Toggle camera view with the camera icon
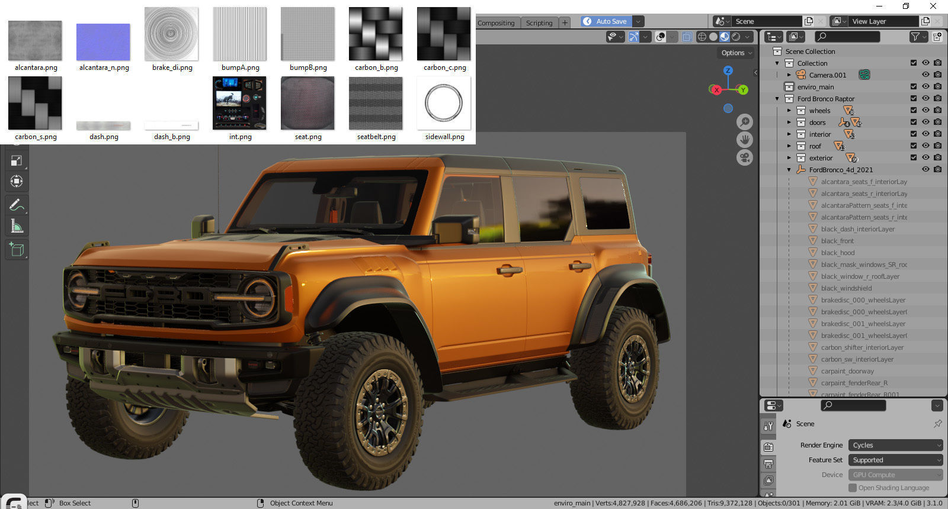 click(745, 157)
